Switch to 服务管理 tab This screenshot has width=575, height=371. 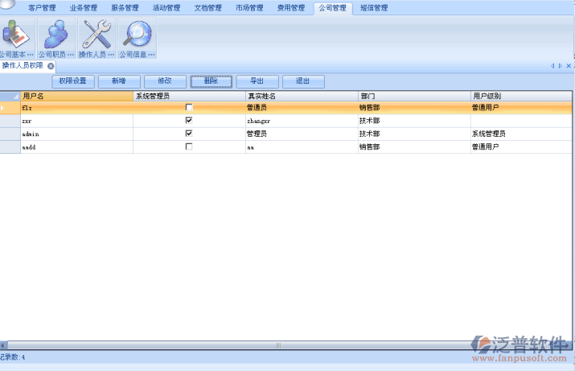tap(125, 8)
